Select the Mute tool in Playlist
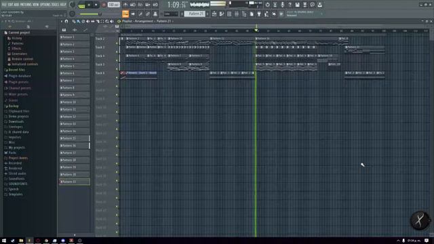Viewport: 434px width, 244px height. click(x=88, y=21)
